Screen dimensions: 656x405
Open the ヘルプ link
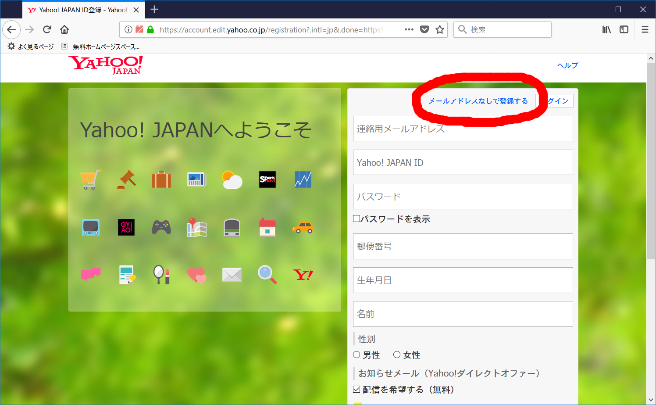567,65
